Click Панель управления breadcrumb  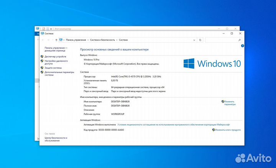point(76,40)
